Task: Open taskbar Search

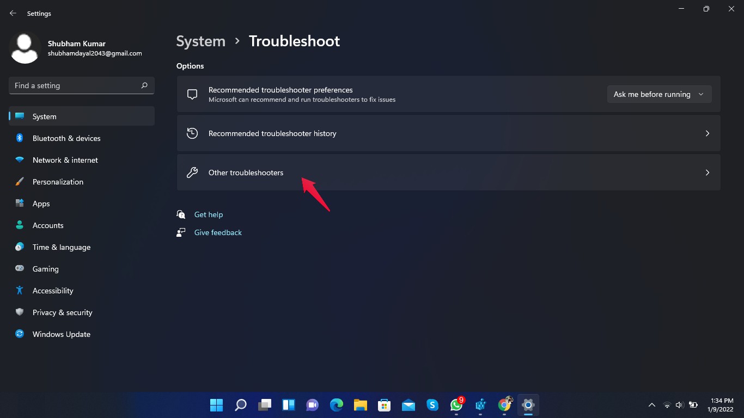Action: pyautogui.click(x=240, y=405)
